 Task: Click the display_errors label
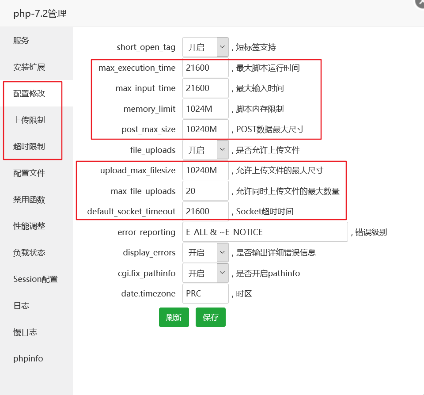[149, 253]
